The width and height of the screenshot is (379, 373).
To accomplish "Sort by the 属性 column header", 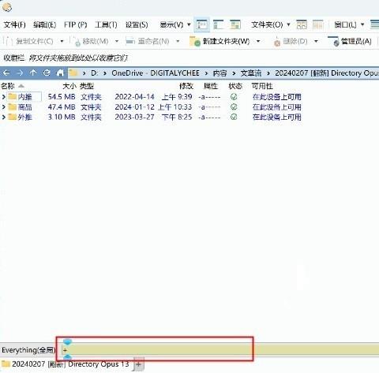I will point(211,86).
